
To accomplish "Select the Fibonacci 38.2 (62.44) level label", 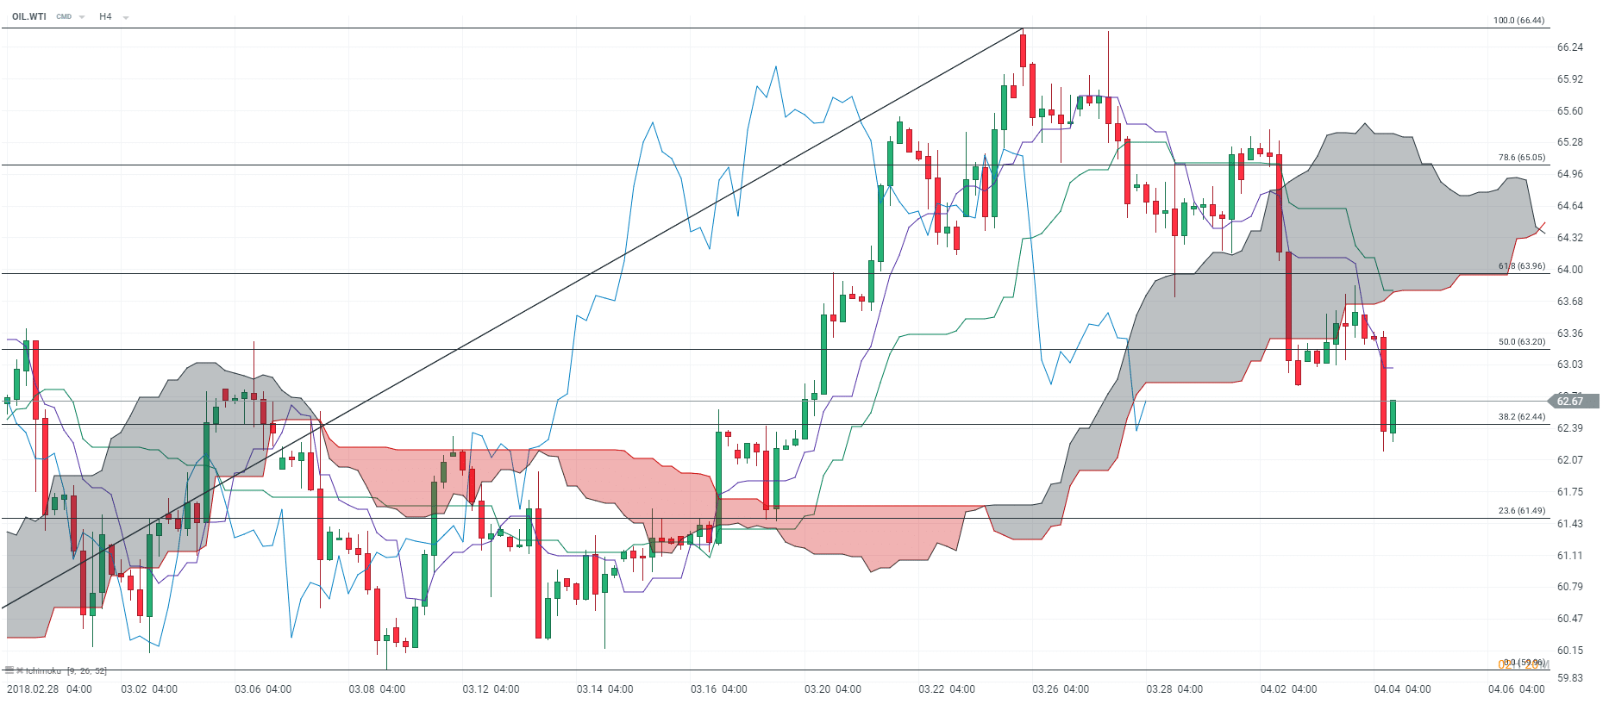I will 1521,416.
